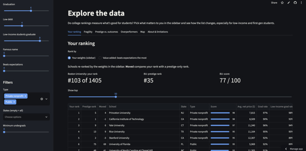This screenshot has width=306, height=151.
Task: Click the #35 prestige rank metric
Action: [148, 80]
